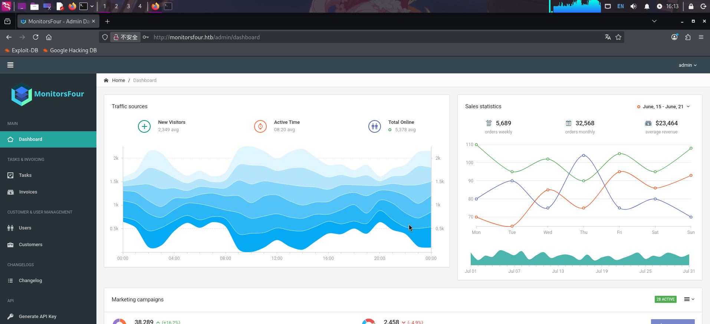
Task: Expand June, 15 - June, 21 date range
Action: [663, 107]
